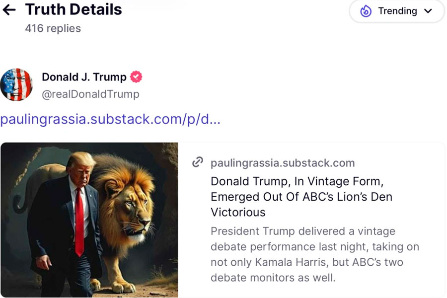Open the link card preview image
This screenshot has width=447, height=298.
point(89,220)
